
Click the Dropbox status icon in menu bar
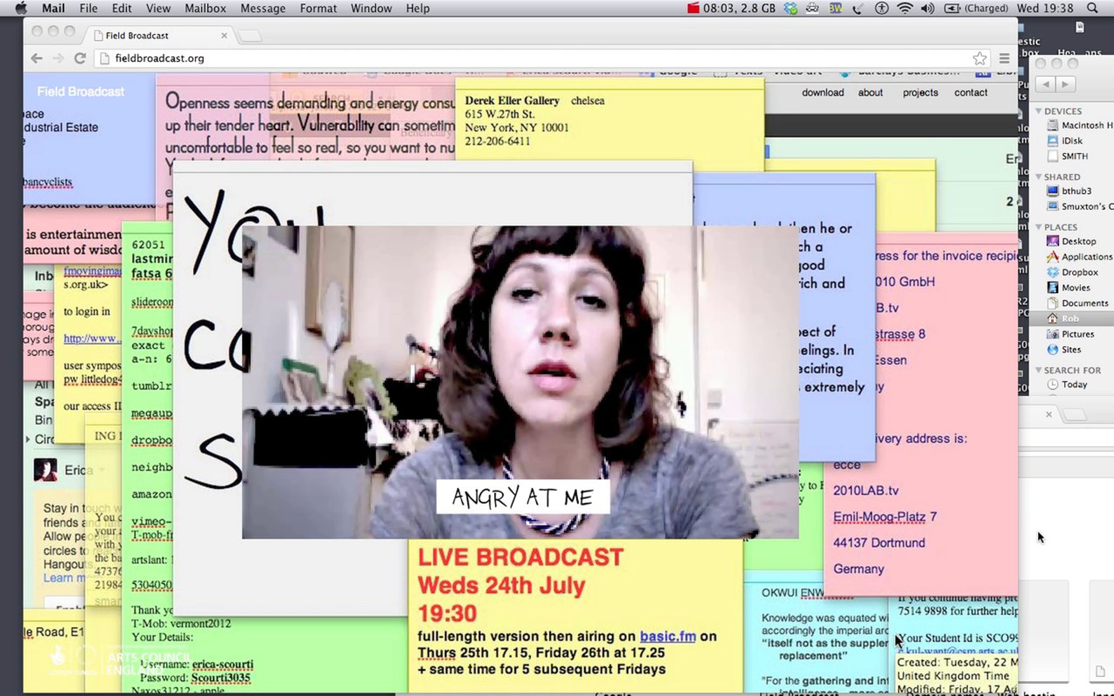pos(791,8)
